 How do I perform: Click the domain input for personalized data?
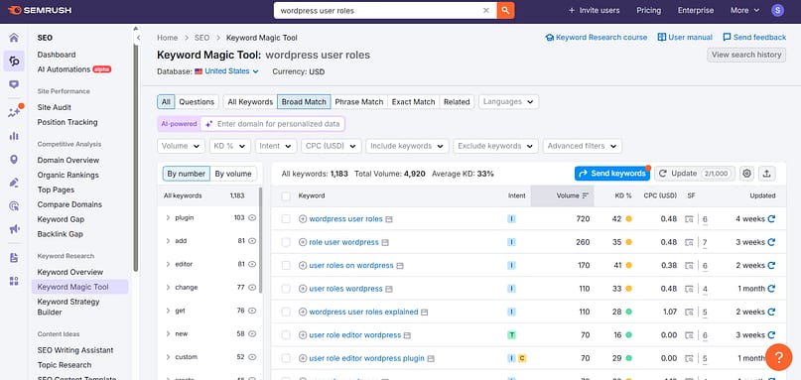coord(273,124)
